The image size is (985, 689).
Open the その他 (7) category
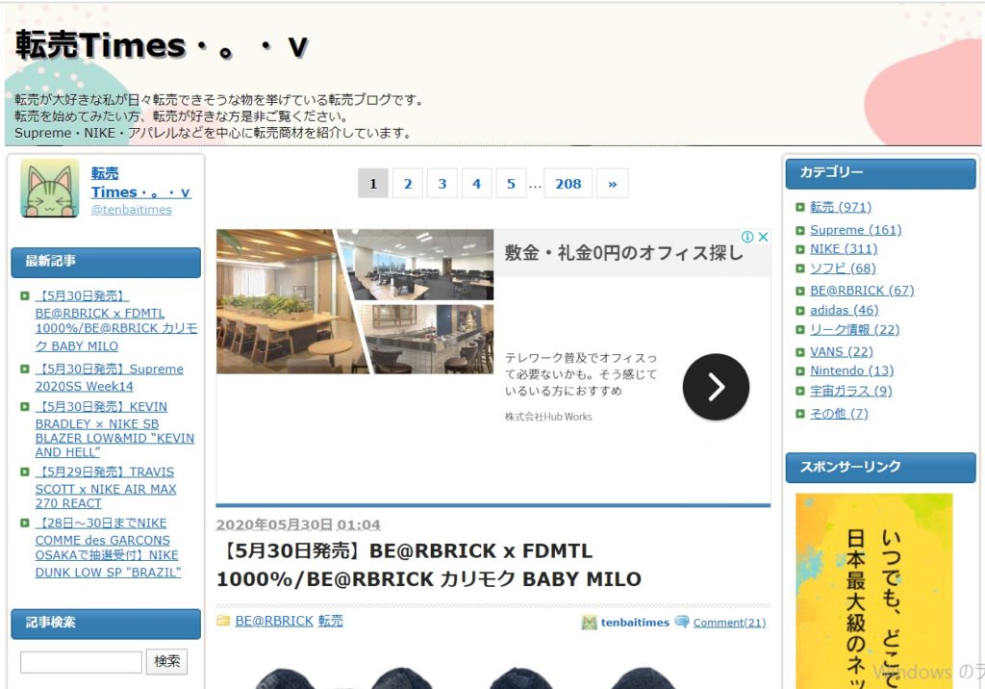839,414
